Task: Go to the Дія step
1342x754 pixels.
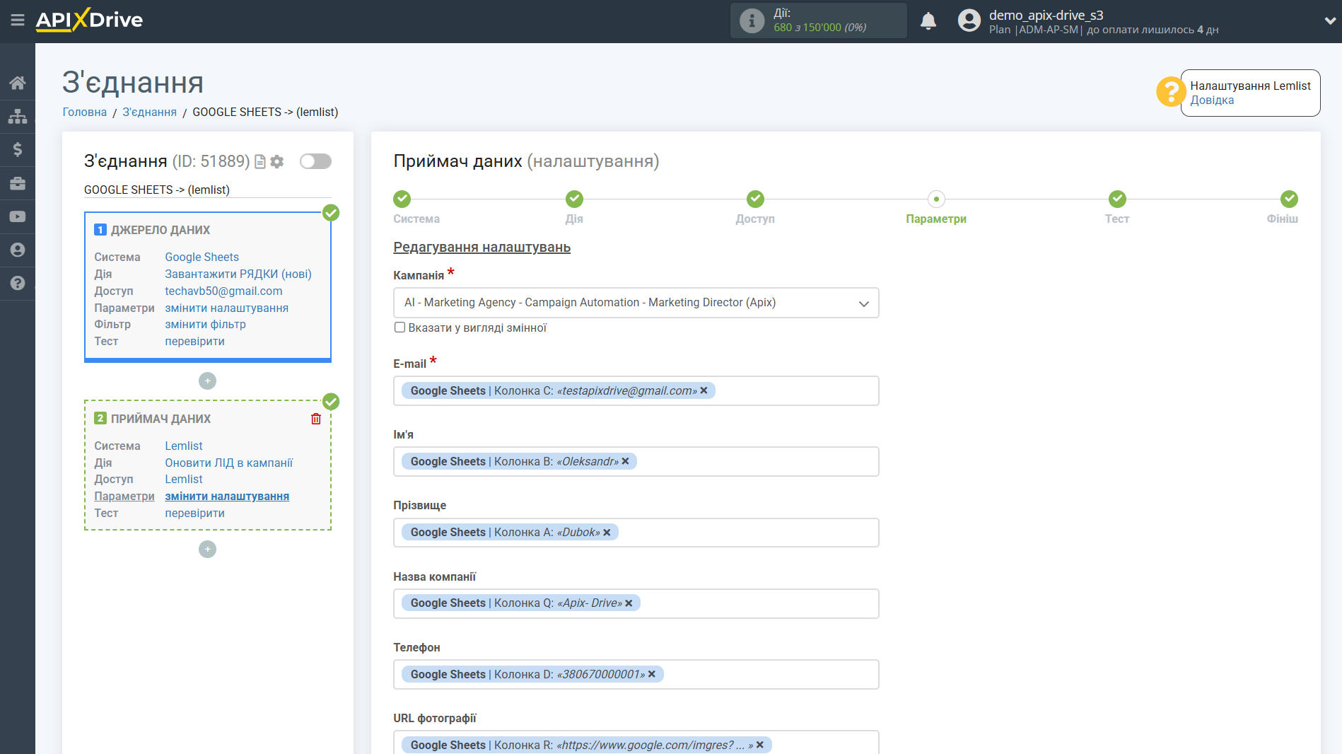Action: (574, 199)
